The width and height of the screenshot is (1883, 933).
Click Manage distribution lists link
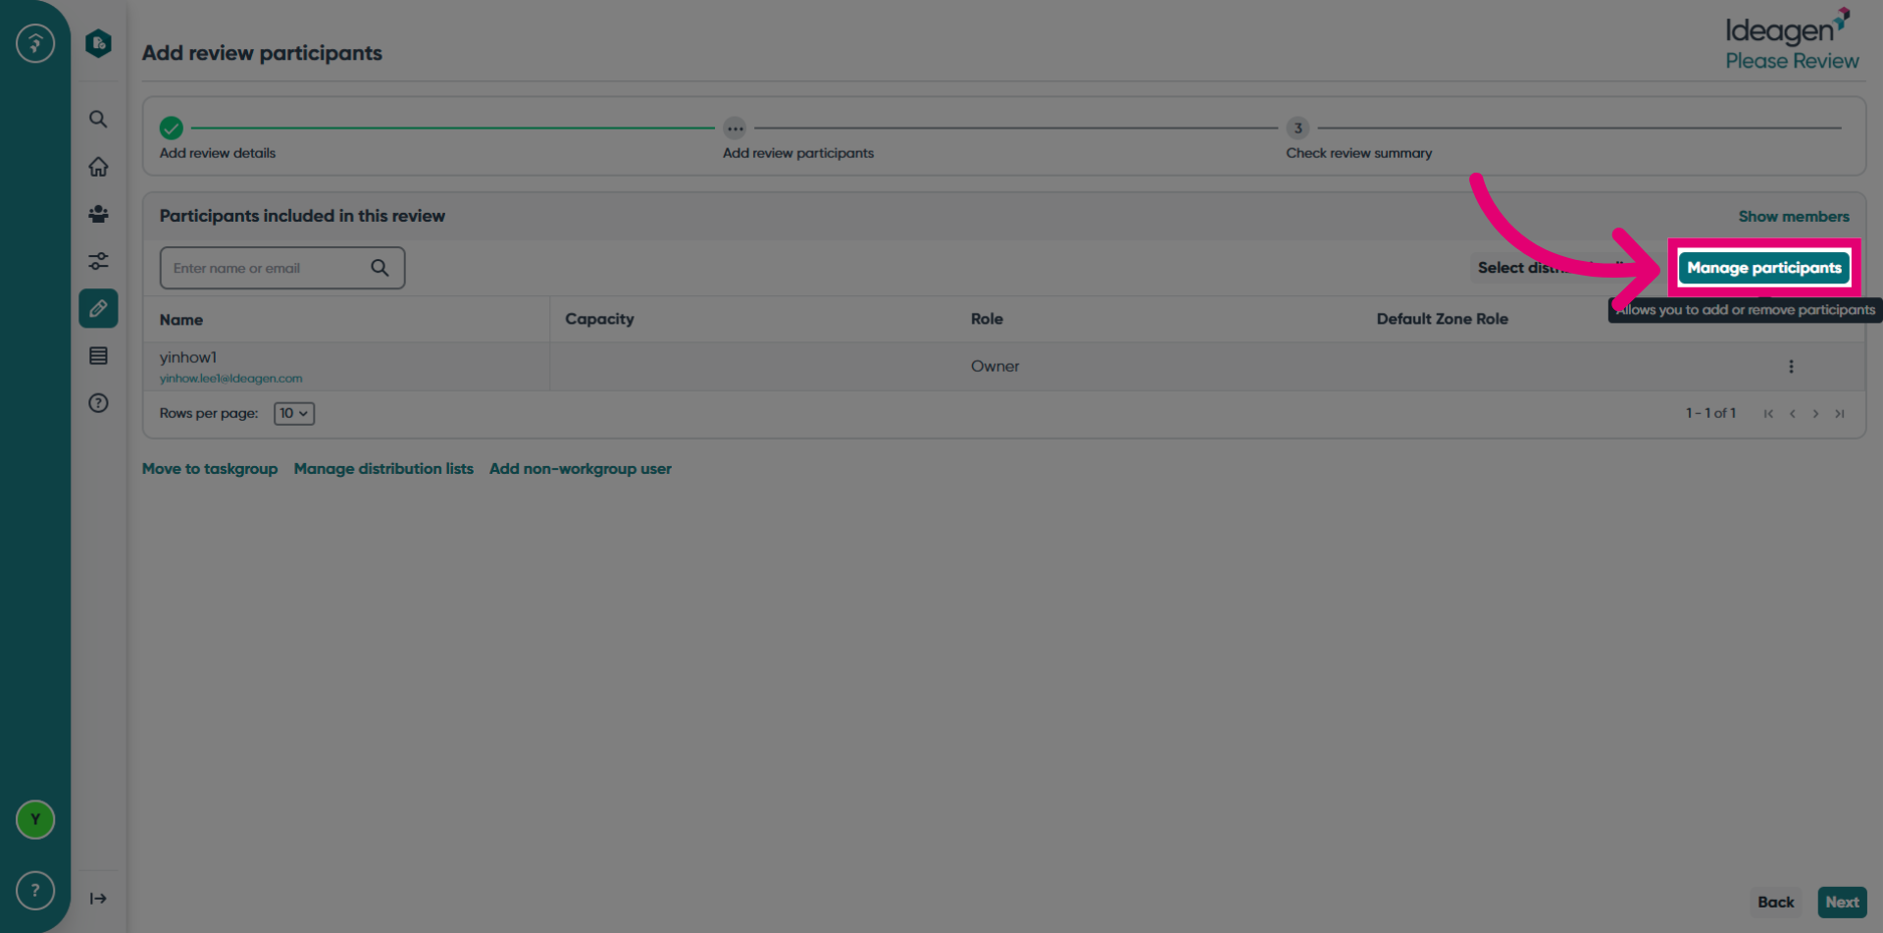coord(383,469)
